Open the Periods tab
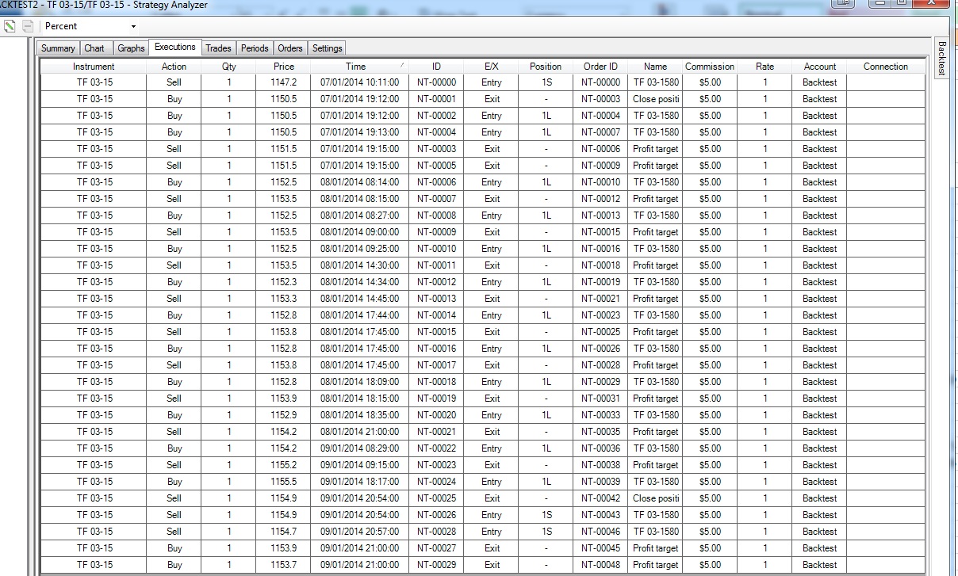The height and width of the screenshot is (576, 958). click(255, 48)
